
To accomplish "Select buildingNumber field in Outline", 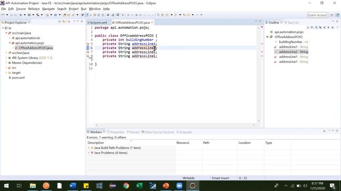I will (x=290, y=42).
